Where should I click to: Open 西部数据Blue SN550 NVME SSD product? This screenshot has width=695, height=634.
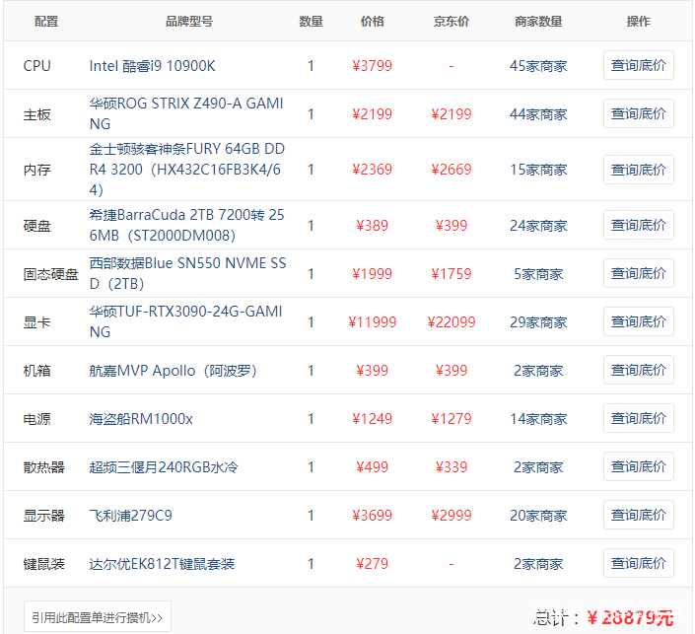[187, 273]
